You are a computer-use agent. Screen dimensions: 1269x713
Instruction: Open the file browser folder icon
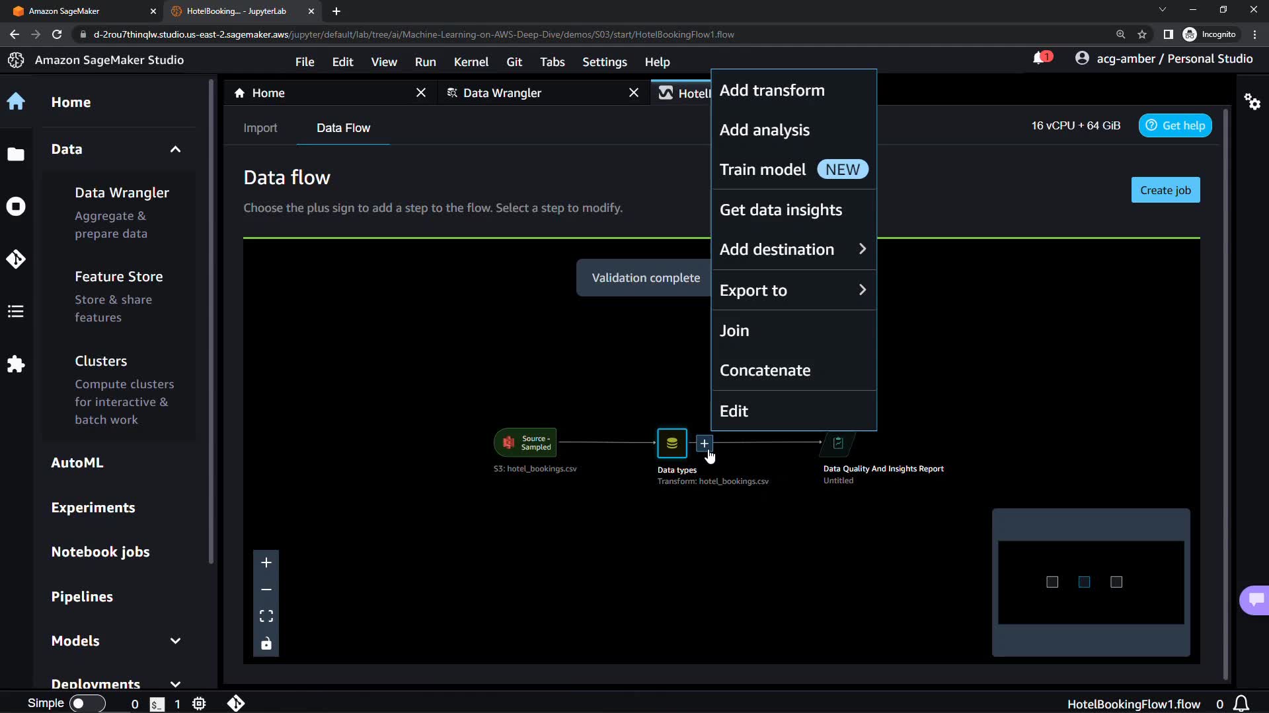coord(16,154)
